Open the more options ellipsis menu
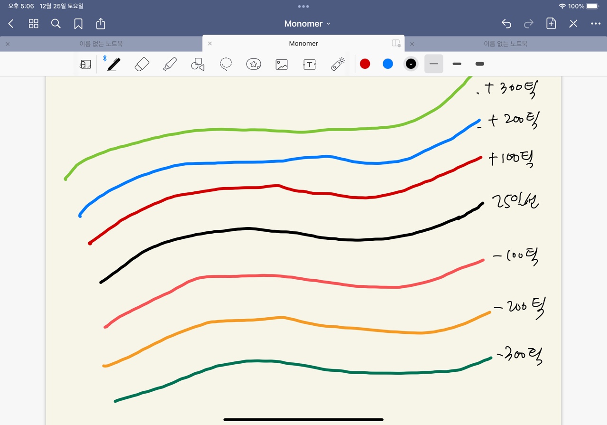 click(596, 24)
